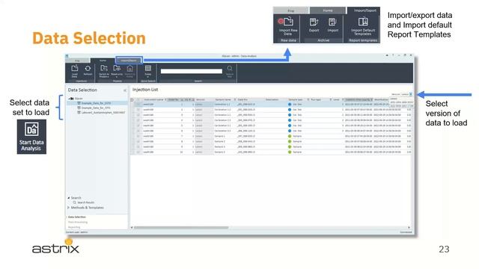Open the File tab in main window
Viewport: 479px width, 269px height.
tap(78, 61)
